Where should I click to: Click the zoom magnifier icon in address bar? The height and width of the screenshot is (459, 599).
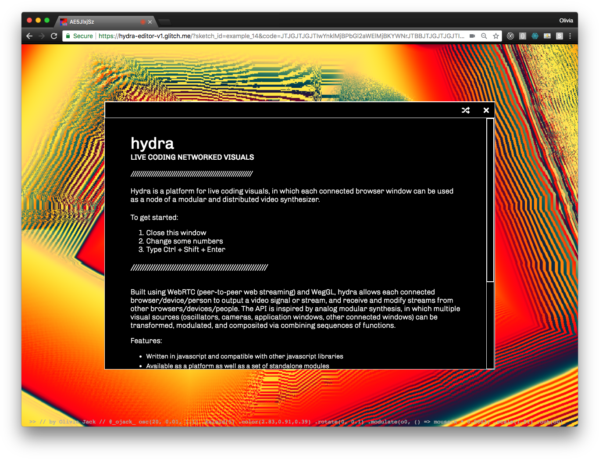coord(484,36)
